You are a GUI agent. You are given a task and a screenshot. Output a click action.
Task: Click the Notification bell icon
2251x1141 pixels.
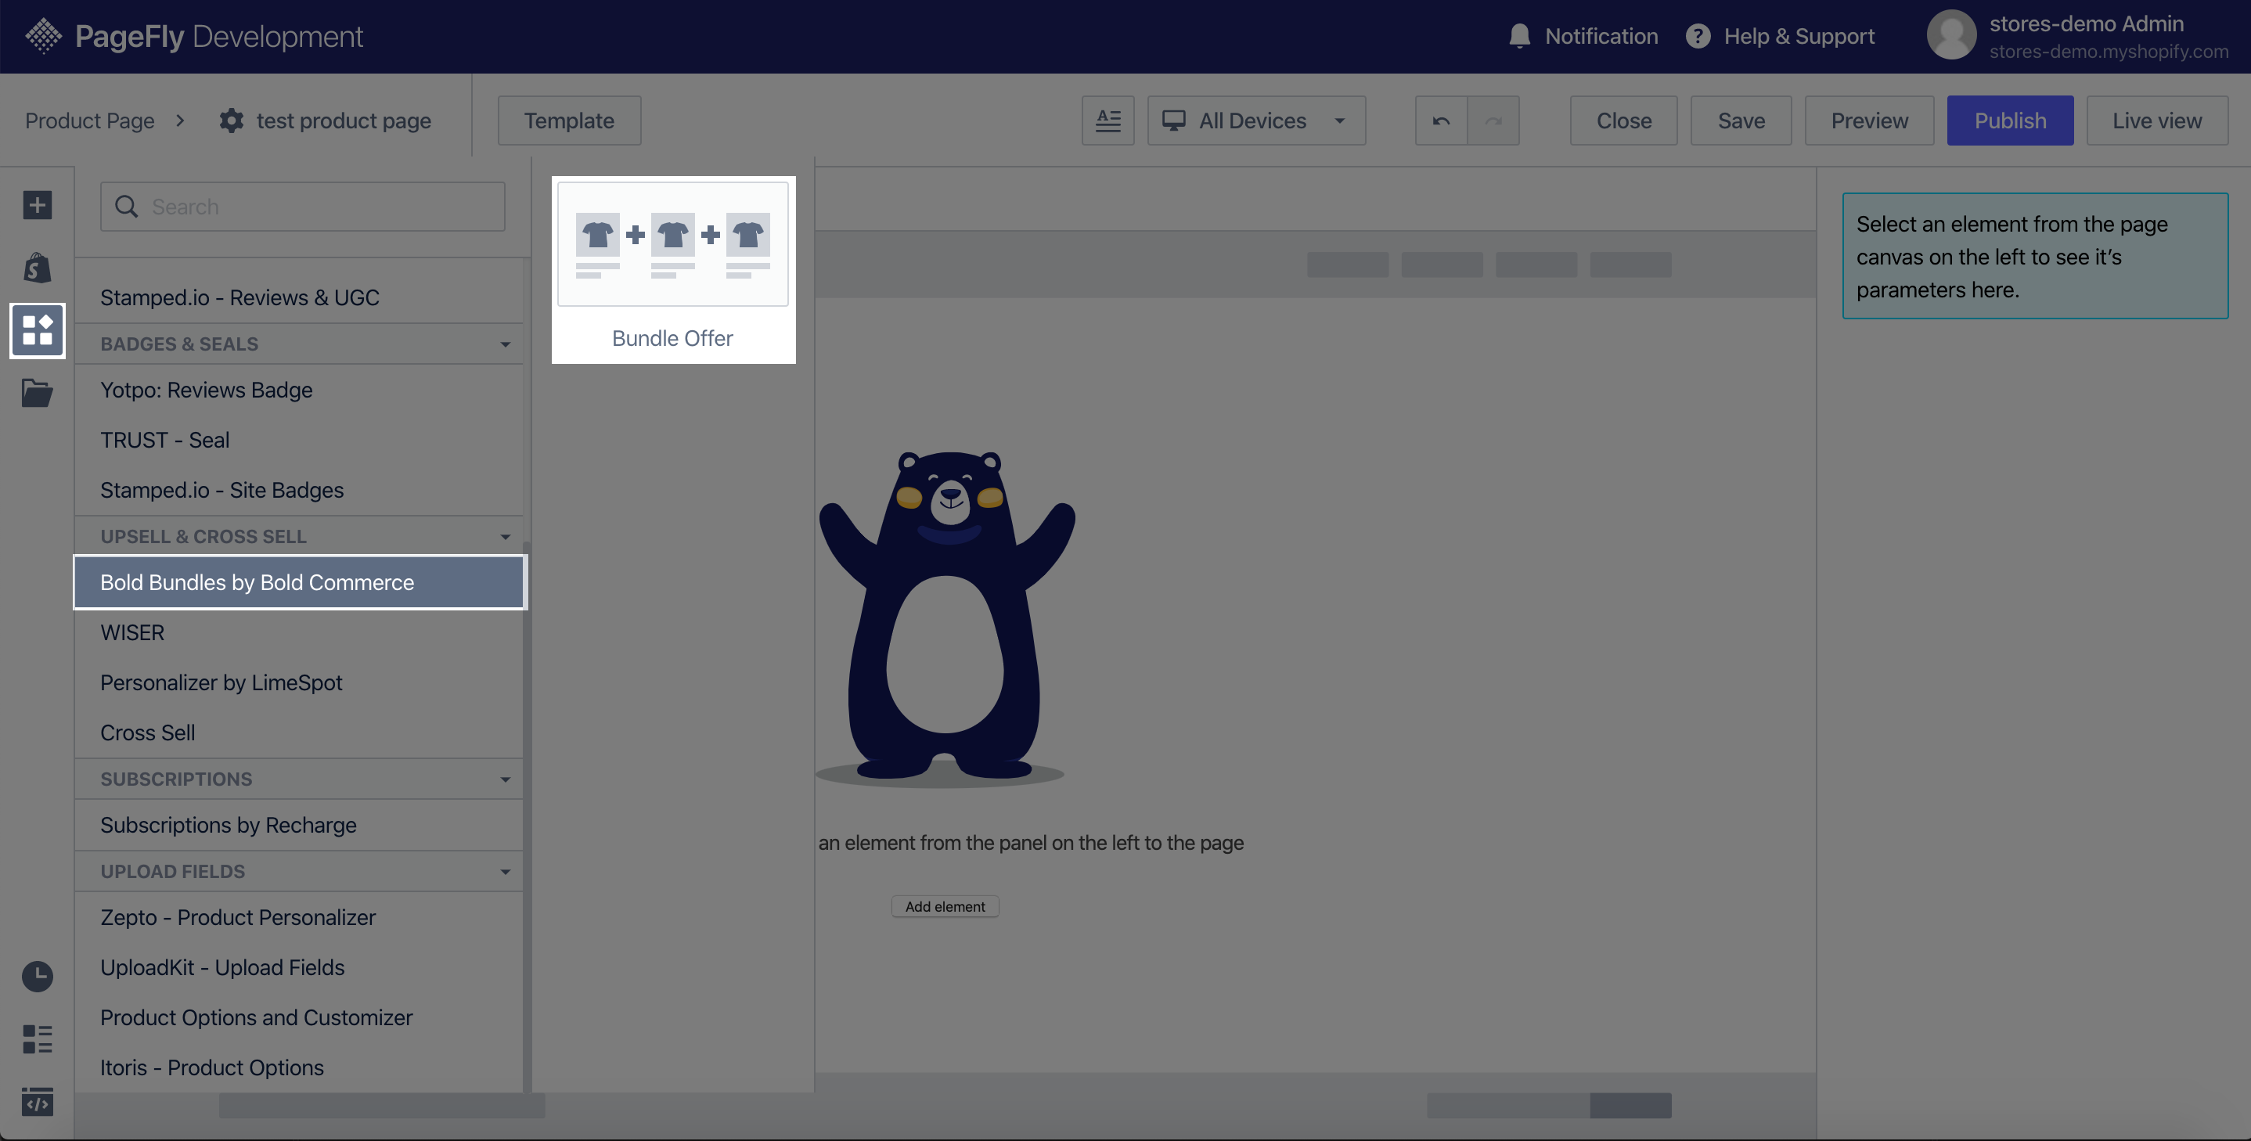[x=1520, y=36]
